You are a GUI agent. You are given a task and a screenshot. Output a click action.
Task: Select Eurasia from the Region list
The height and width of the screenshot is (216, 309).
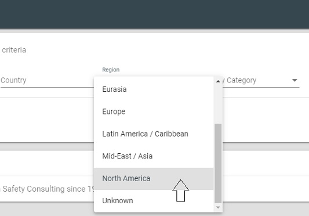point(154,89)
